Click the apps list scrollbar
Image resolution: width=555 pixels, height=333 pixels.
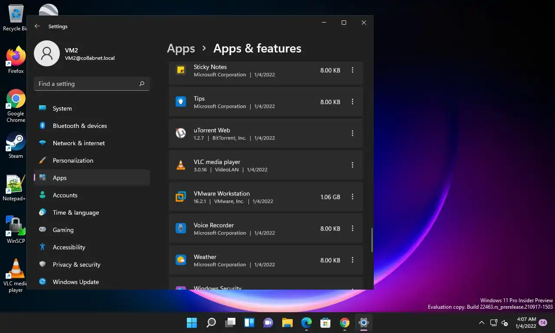pos(372,240)
